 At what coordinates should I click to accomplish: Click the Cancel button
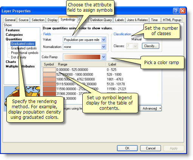150,148
